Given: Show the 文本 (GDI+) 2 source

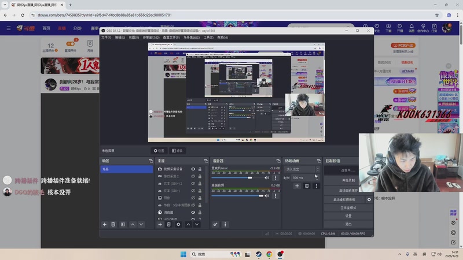Looking at the screenshot, I should (193, 183).
